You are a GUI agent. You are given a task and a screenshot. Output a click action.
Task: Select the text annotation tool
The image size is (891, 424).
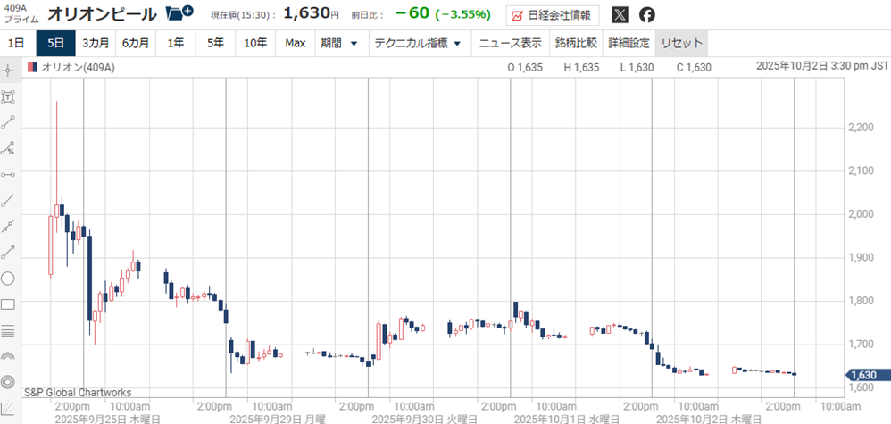tap(8, 96)
